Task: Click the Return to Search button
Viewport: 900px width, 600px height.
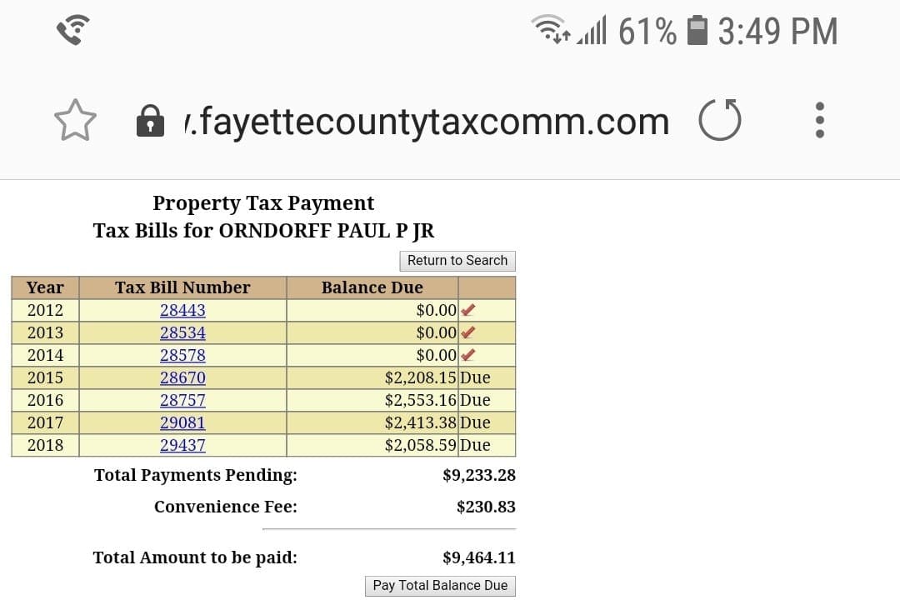Action: (457, 261)
